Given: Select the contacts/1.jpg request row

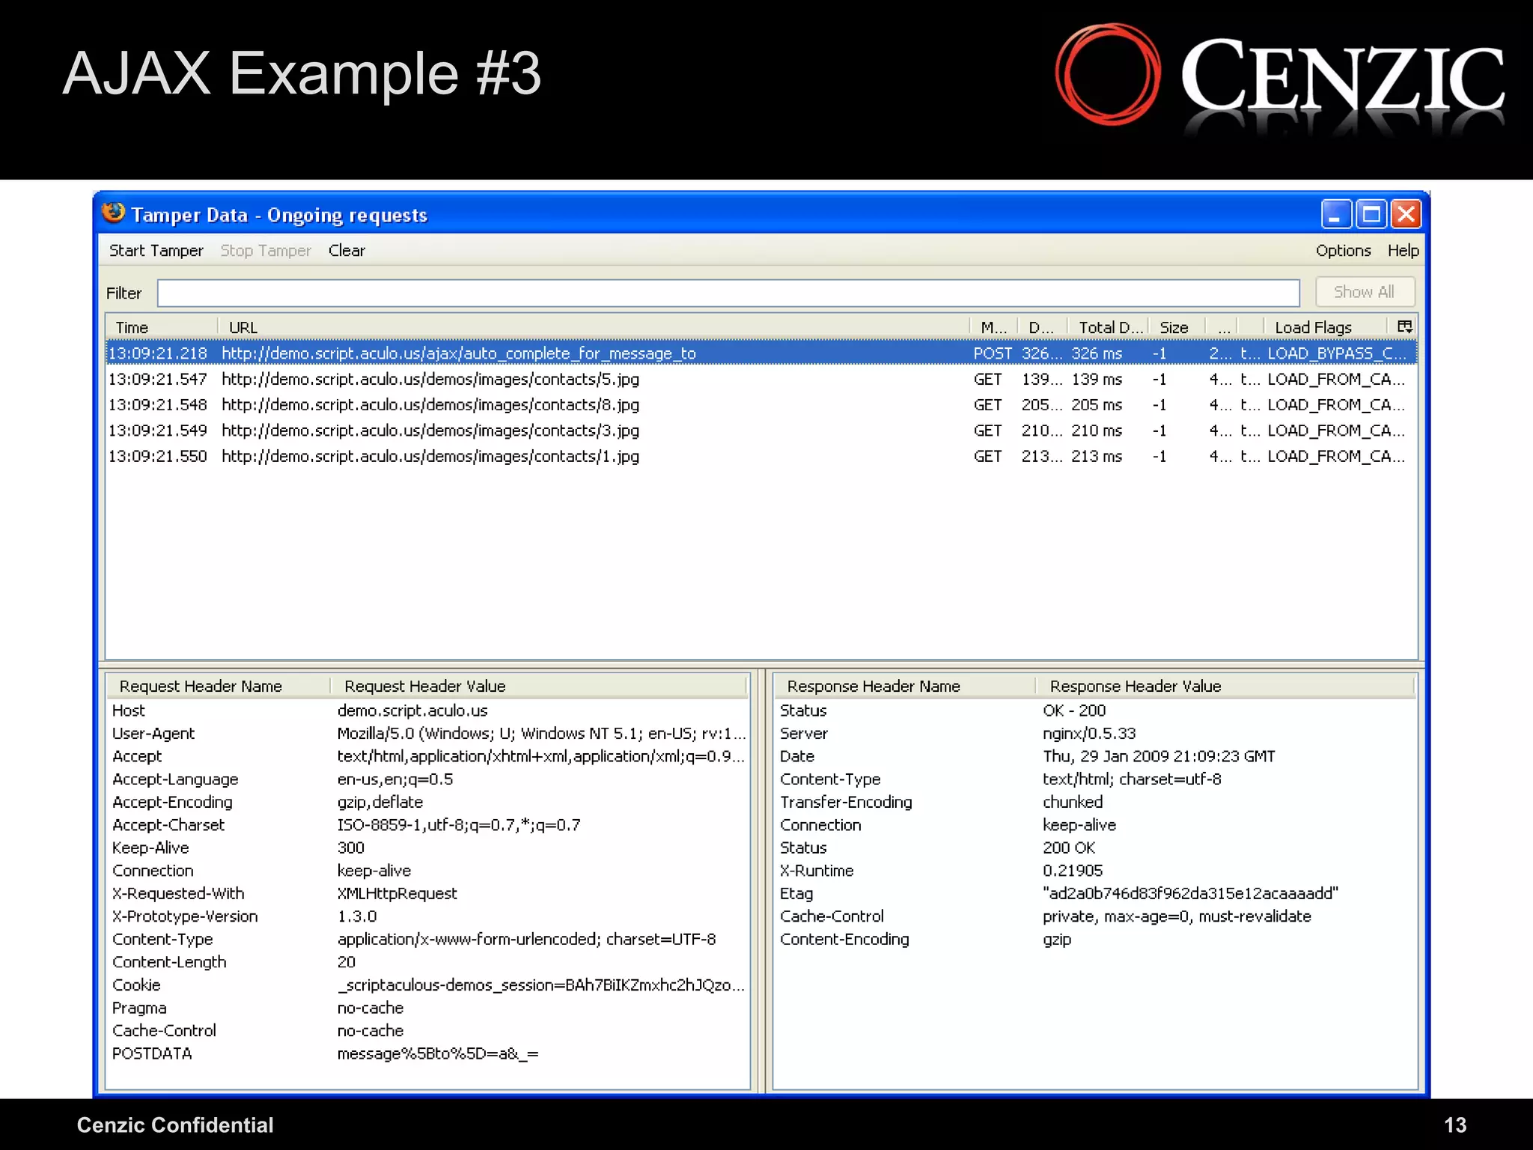Looking at the screenshot, I should point(761,456).
